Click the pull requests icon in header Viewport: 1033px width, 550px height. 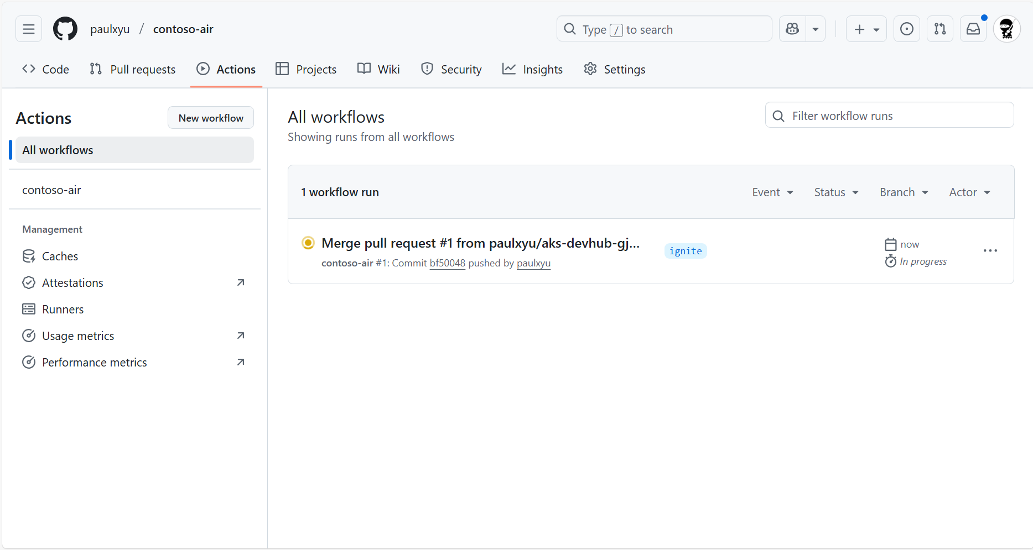(x=939, y=29)
